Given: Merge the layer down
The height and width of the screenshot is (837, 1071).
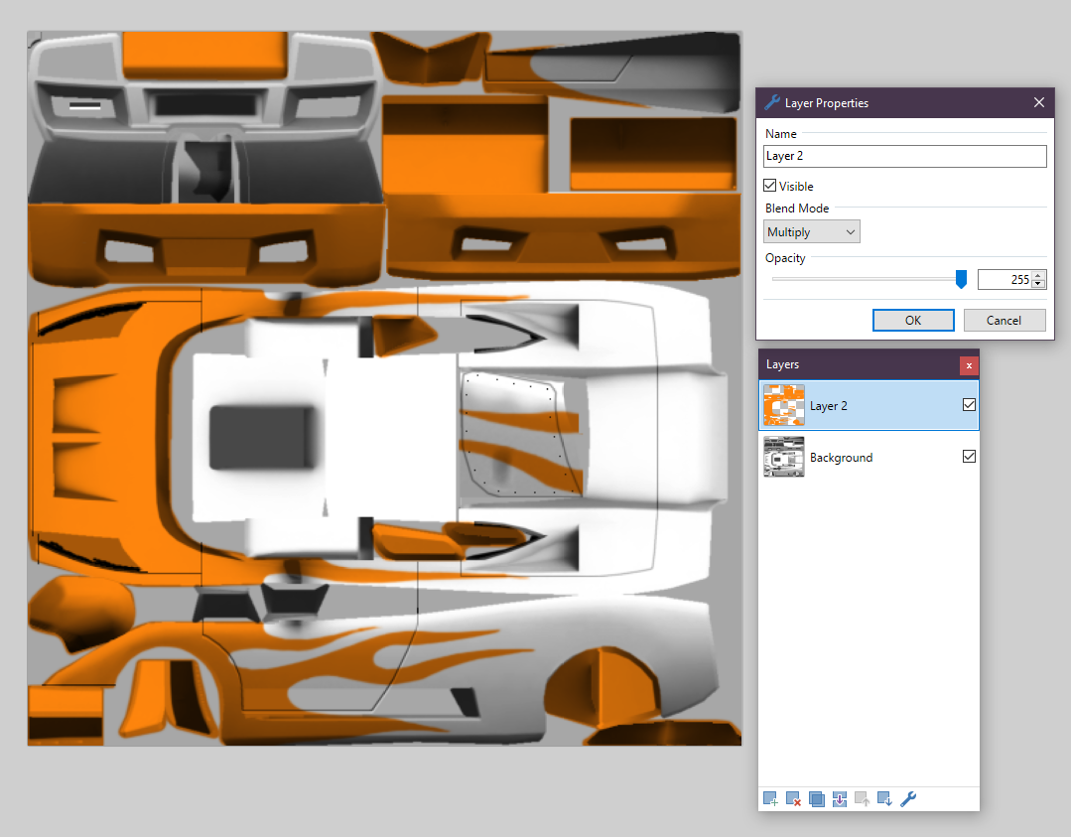Looking at the screenshot, I should [x=840, y=798].
